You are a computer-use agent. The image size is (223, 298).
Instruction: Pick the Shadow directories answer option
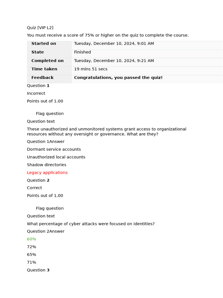(46, 165)
